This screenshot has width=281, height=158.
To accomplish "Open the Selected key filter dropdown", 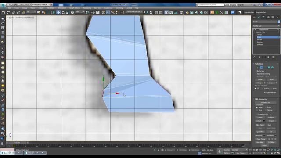I will click(x=239, y=150).
